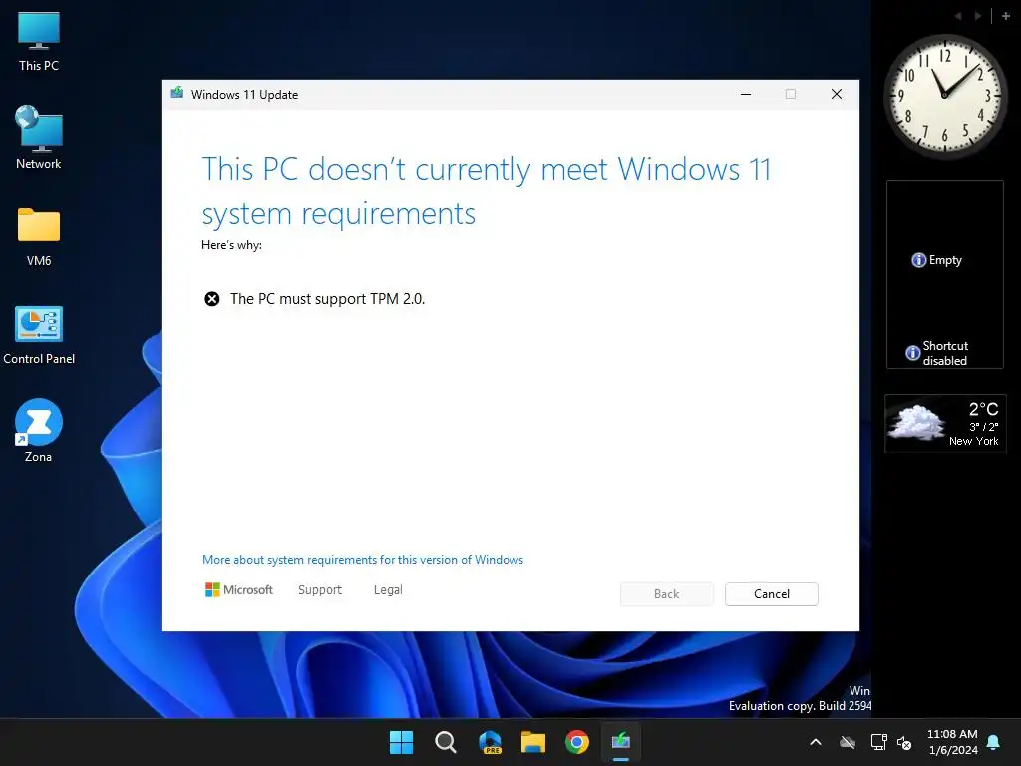
Task: Open File Explorer from taskbar
Action: click(533, 742)
